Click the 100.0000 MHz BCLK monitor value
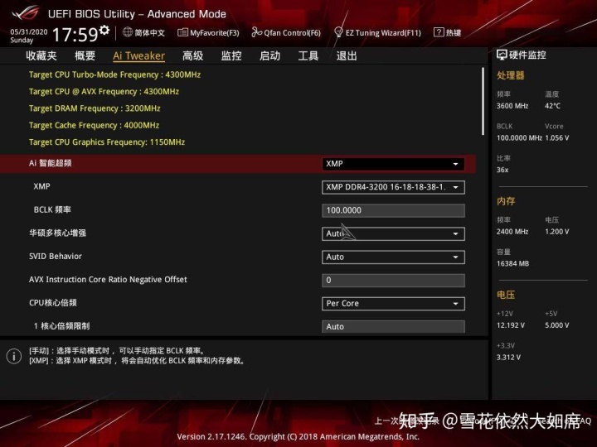The height and width of the screenshot is (447, 597). (519, 138)
